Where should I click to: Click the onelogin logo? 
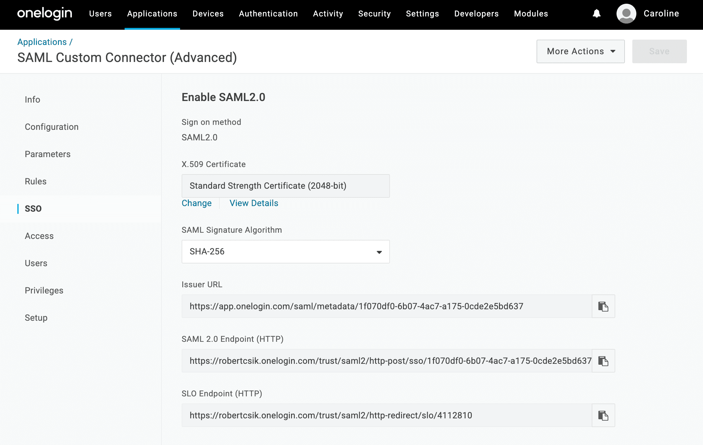click(45, 13)
